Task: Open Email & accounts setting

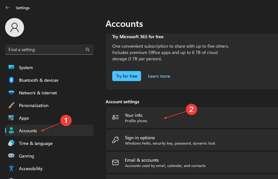Action: point(192,162)
